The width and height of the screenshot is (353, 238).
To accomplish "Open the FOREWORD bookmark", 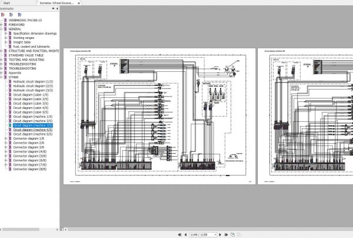I will tap(16, 25).
